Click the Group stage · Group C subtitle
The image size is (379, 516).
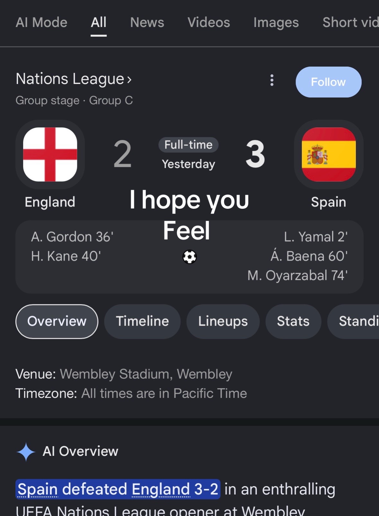[74, 100]
